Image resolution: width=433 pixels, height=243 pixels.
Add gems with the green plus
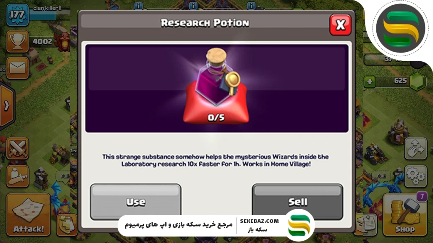(370, 81)
